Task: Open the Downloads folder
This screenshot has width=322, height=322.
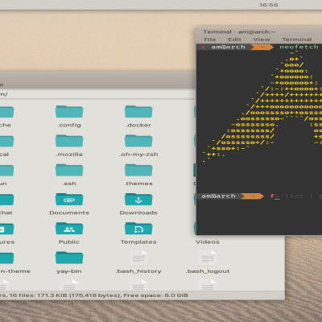Action: (x=138, y=200)
